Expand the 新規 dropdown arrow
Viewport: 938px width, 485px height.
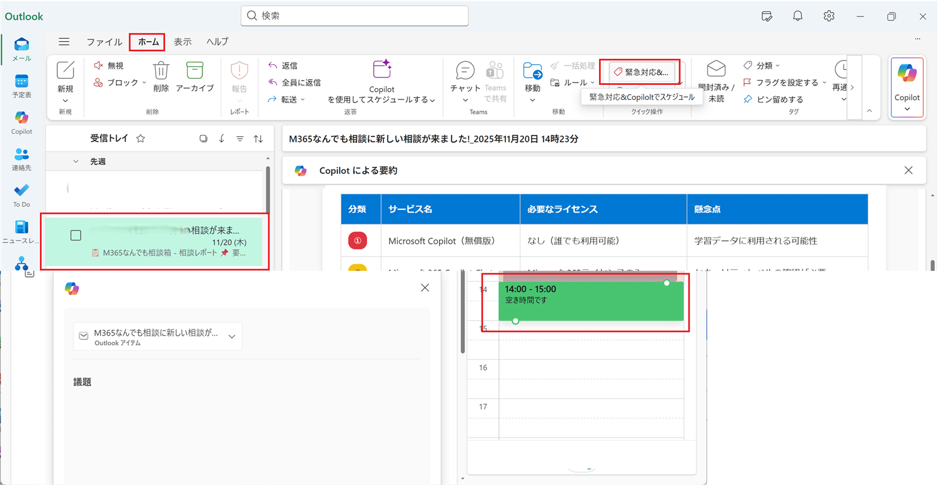(x=65, y=101)
